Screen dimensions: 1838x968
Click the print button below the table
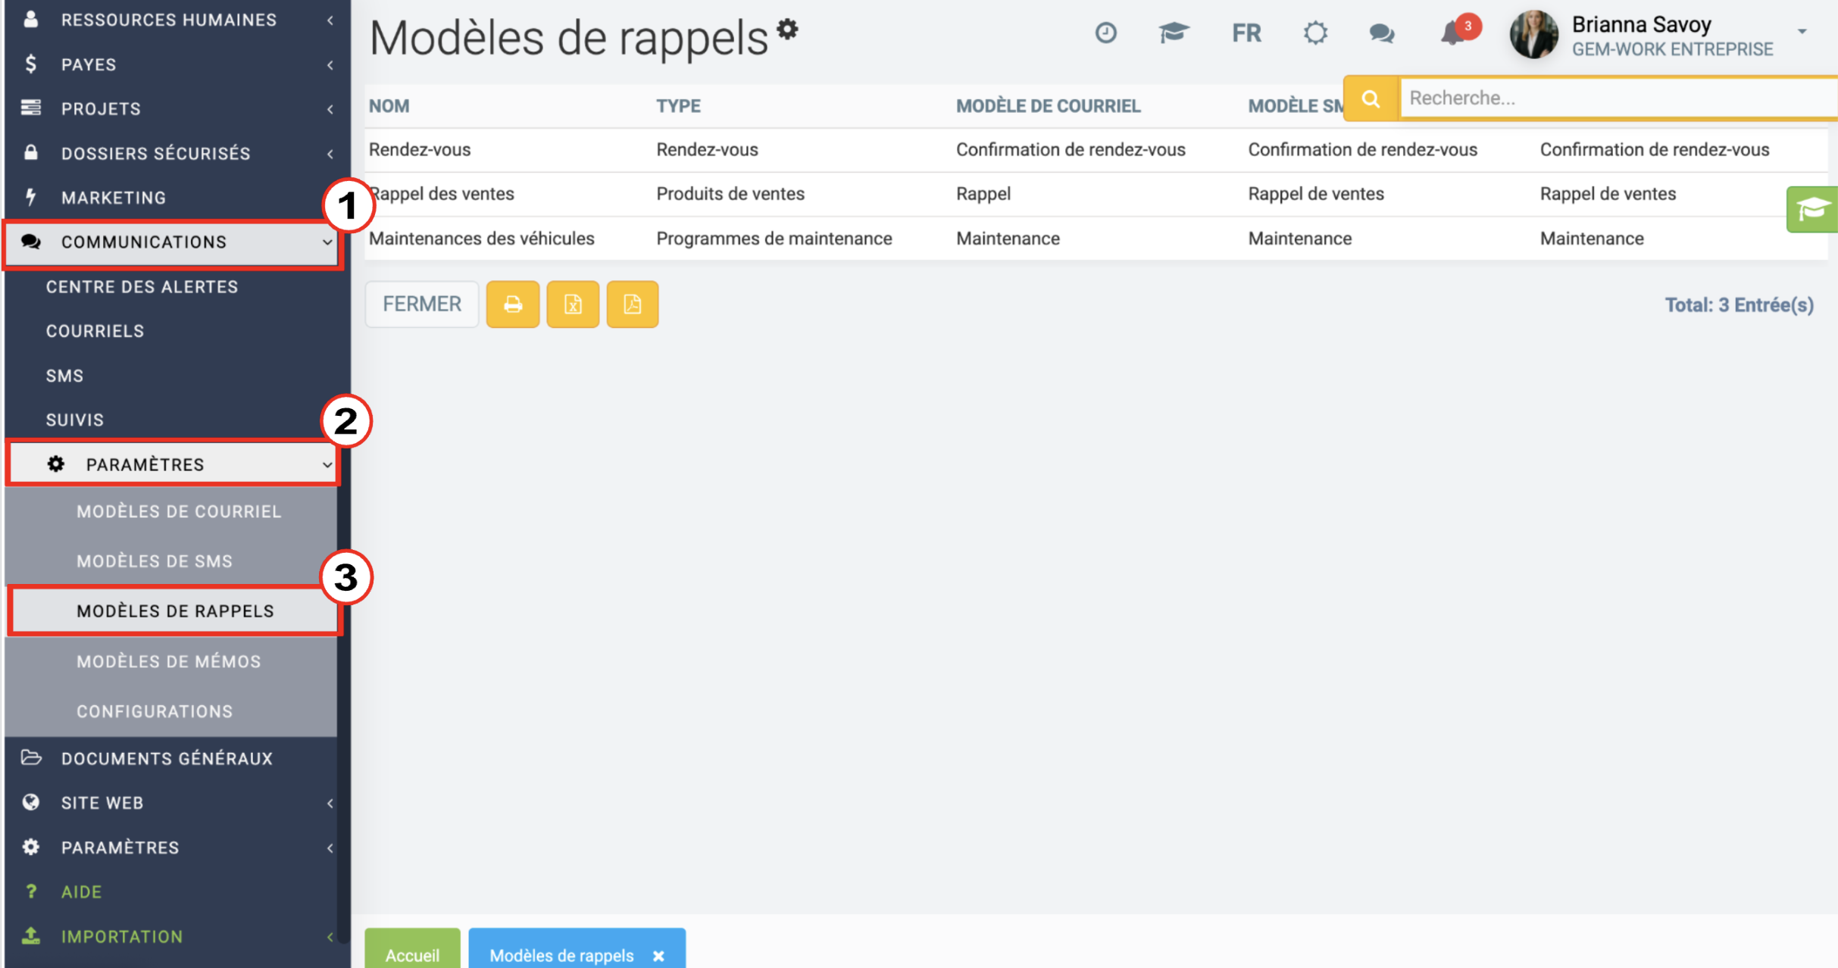(x=513, y=304)
